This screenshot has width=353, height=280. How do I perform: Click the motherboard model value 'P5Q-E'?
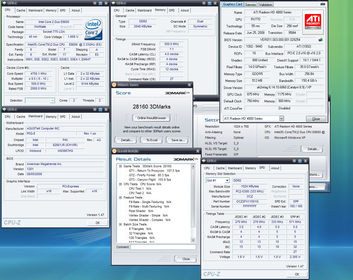pos(51,133)
